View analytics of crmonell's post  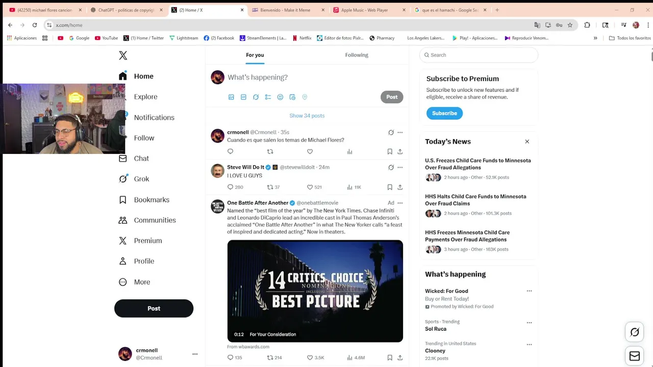point(349,151)
